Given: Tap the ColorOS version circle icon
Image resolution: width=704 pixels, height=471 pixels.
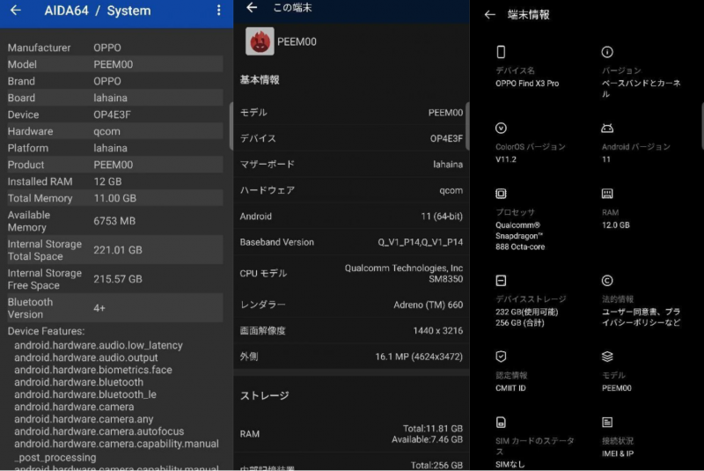Looking at the screenshot, I should [501, 128].
